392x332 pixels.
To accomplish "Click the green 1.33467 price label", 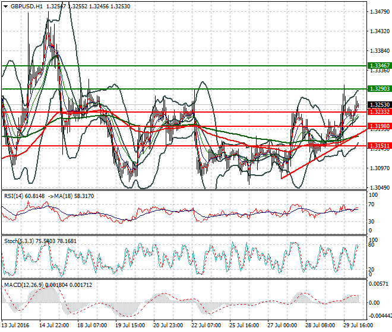I will click(379, 65).
